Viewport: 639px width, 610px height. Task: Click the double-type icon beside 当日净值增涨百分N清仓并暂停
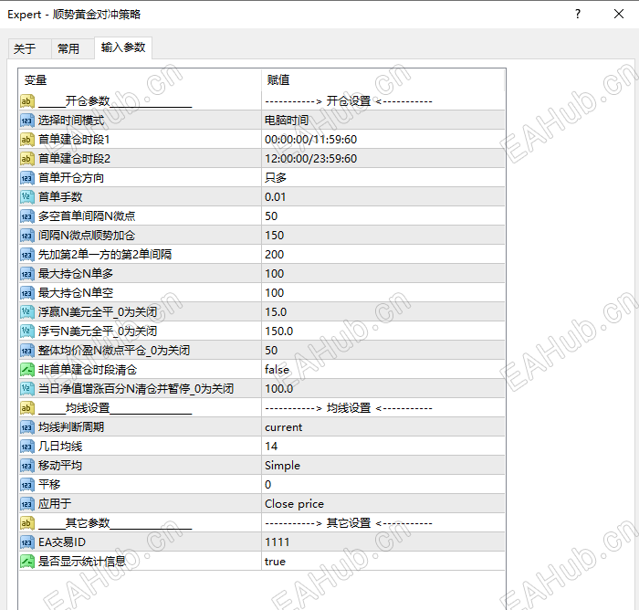(26, 389)
